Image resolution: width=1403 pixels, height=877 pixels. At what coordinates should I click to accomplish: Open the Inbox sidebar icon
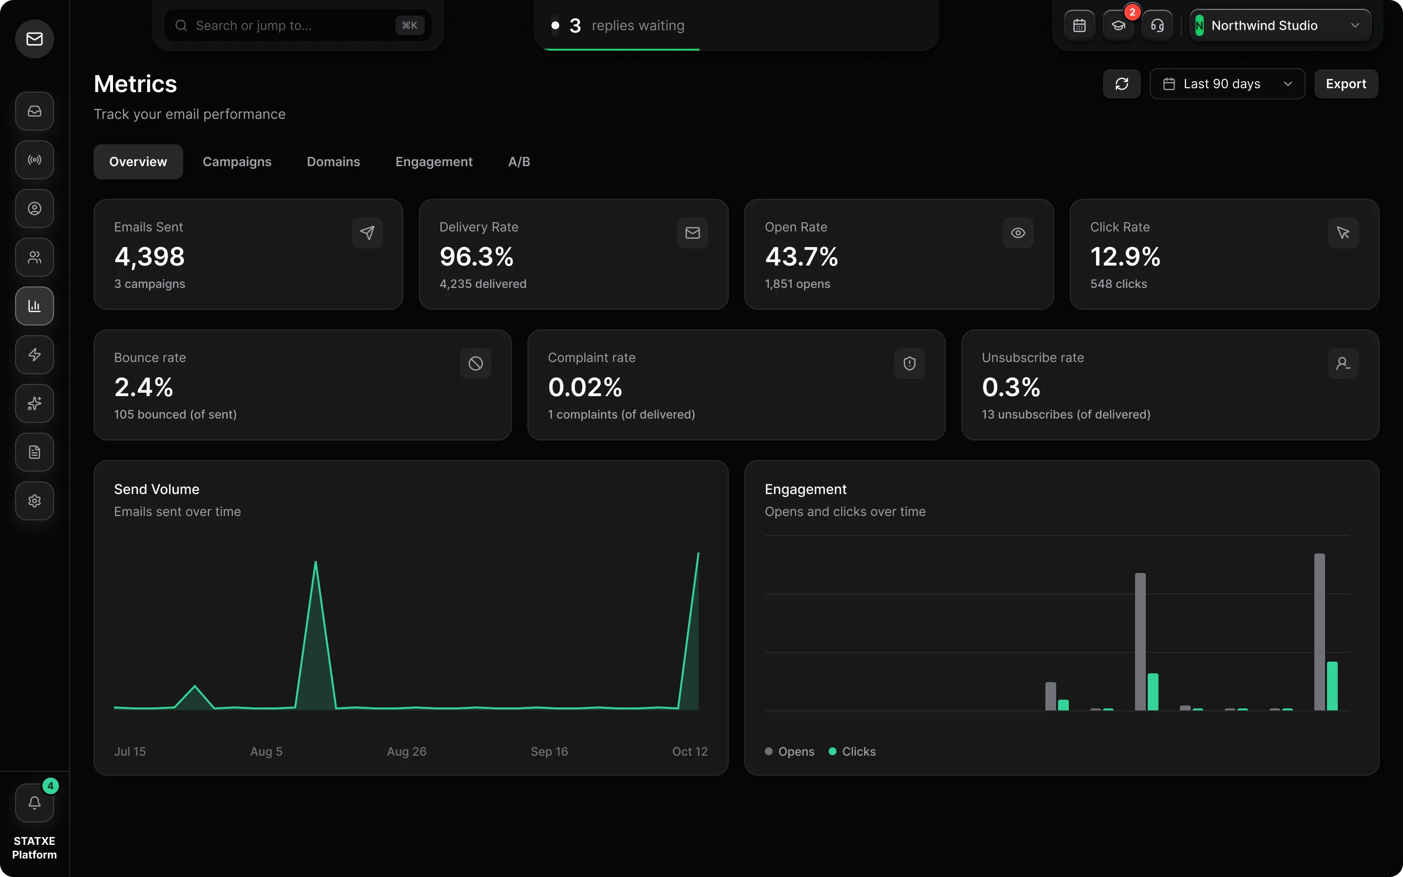pyautogui.click(x=34, y=111)
